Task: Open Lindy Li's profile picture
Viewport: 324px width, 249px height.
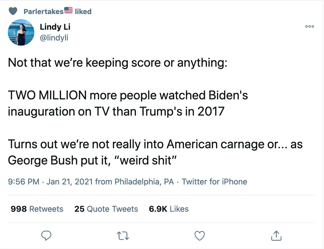Action: 22,32
